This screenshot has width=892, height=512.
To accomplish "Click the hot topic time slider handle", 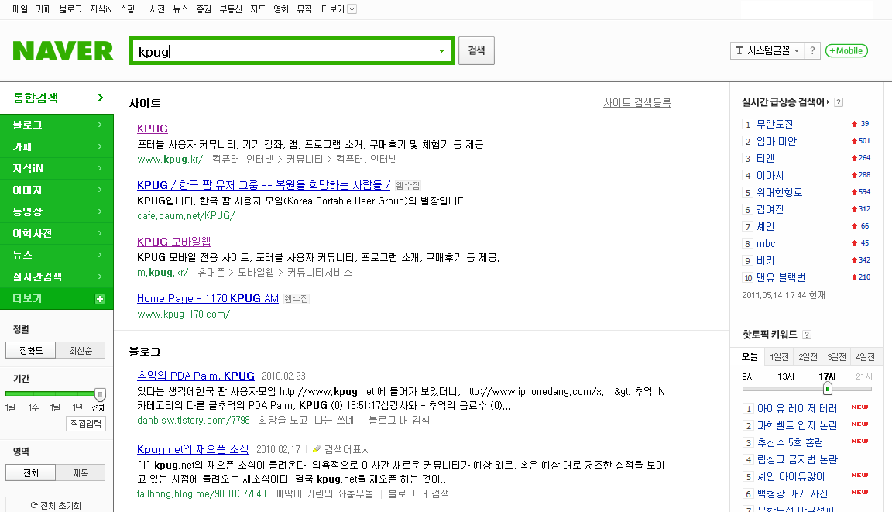I will pyautogui.click(x=828, y=389).
